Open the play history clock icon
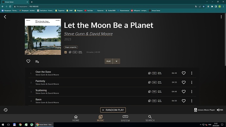 [x=6, y=110]
